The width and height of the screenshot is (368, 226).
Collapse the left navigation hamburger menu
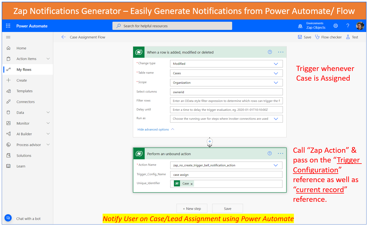tap(8, 37)
